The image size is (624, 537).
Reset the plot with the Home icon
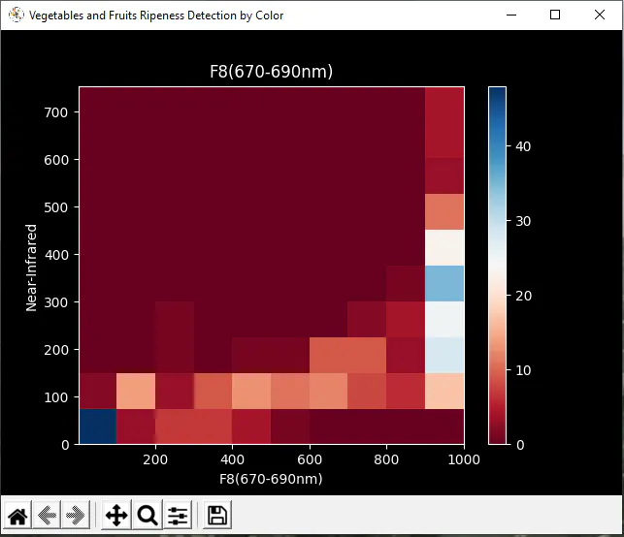coord(17,516)
